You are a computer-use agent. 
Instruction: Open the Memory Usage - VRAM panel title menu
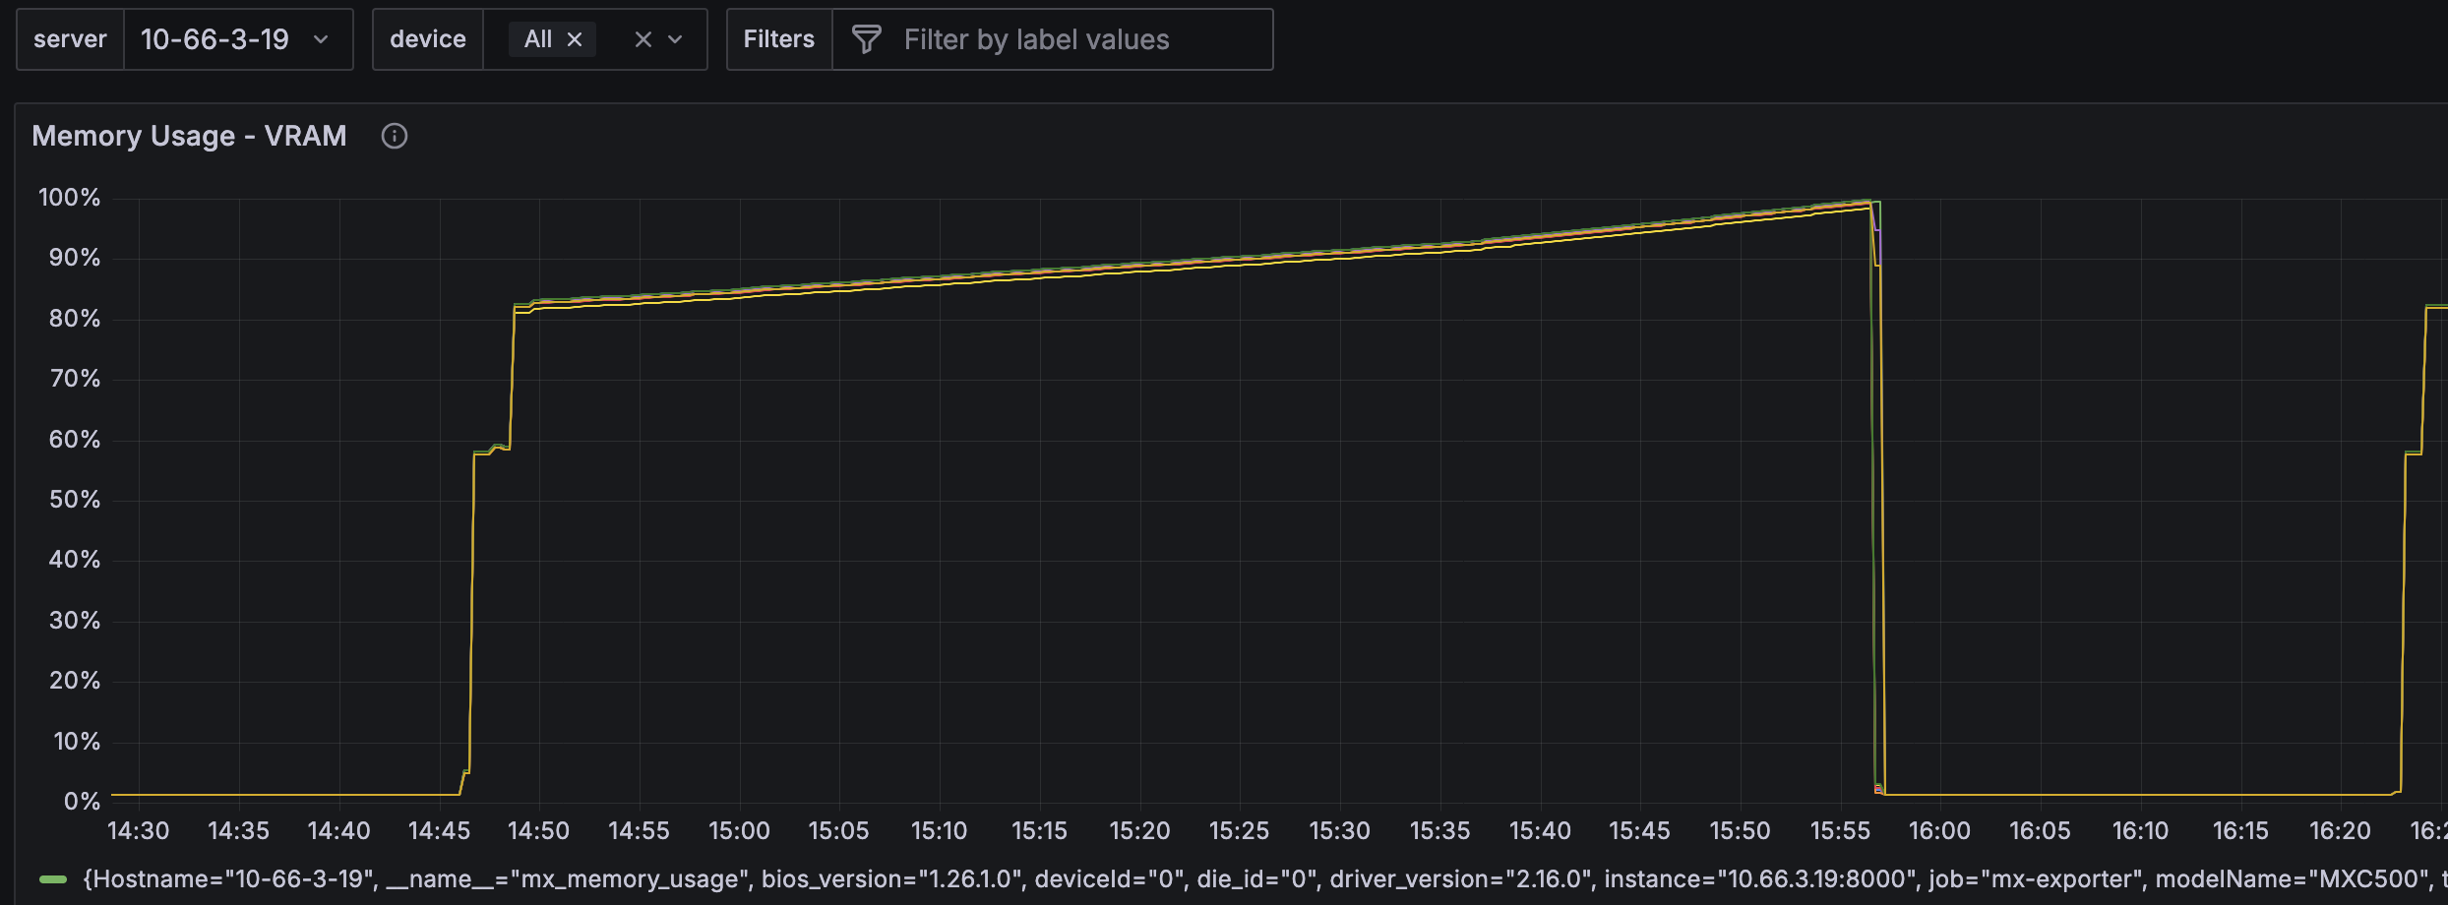click(189, 136)
